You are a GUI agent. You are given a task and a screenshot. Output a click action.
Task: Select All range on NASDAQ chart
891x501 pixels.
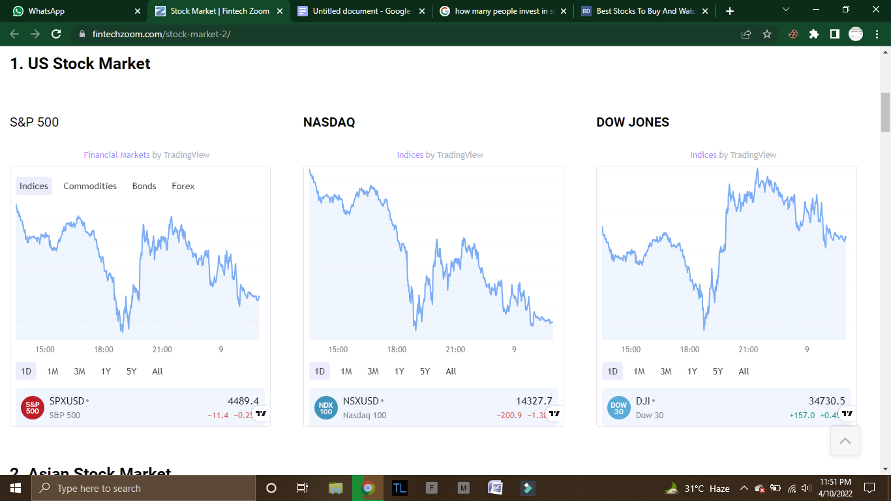coord(451,371)
